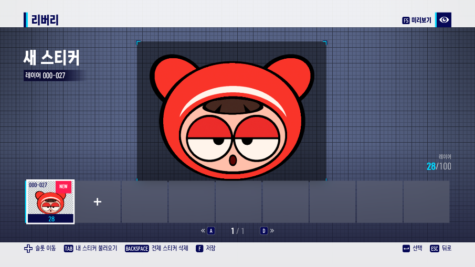Click the slot move cross icon
Screen dimensions: 475x267
(x=28, y=249)
